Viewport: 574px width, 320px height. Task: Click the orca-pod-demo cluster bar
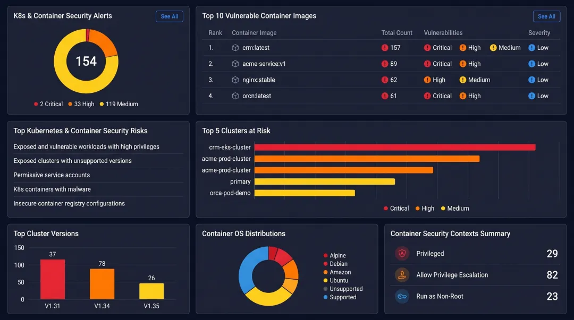(x=305, y=193)
